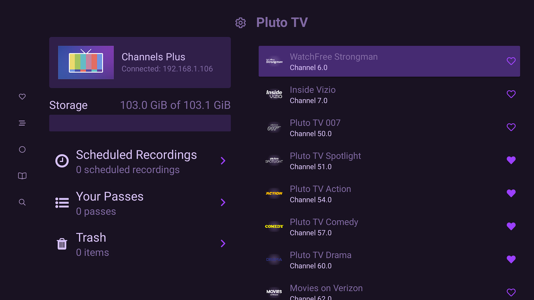Click the Scheduled Recordings clock icon
Viewport: 534px width, 300px height.
[62, 160]
